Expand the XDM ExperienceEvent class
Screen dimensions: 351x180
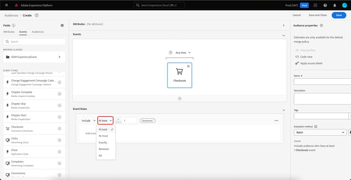[x=59, y=57]
